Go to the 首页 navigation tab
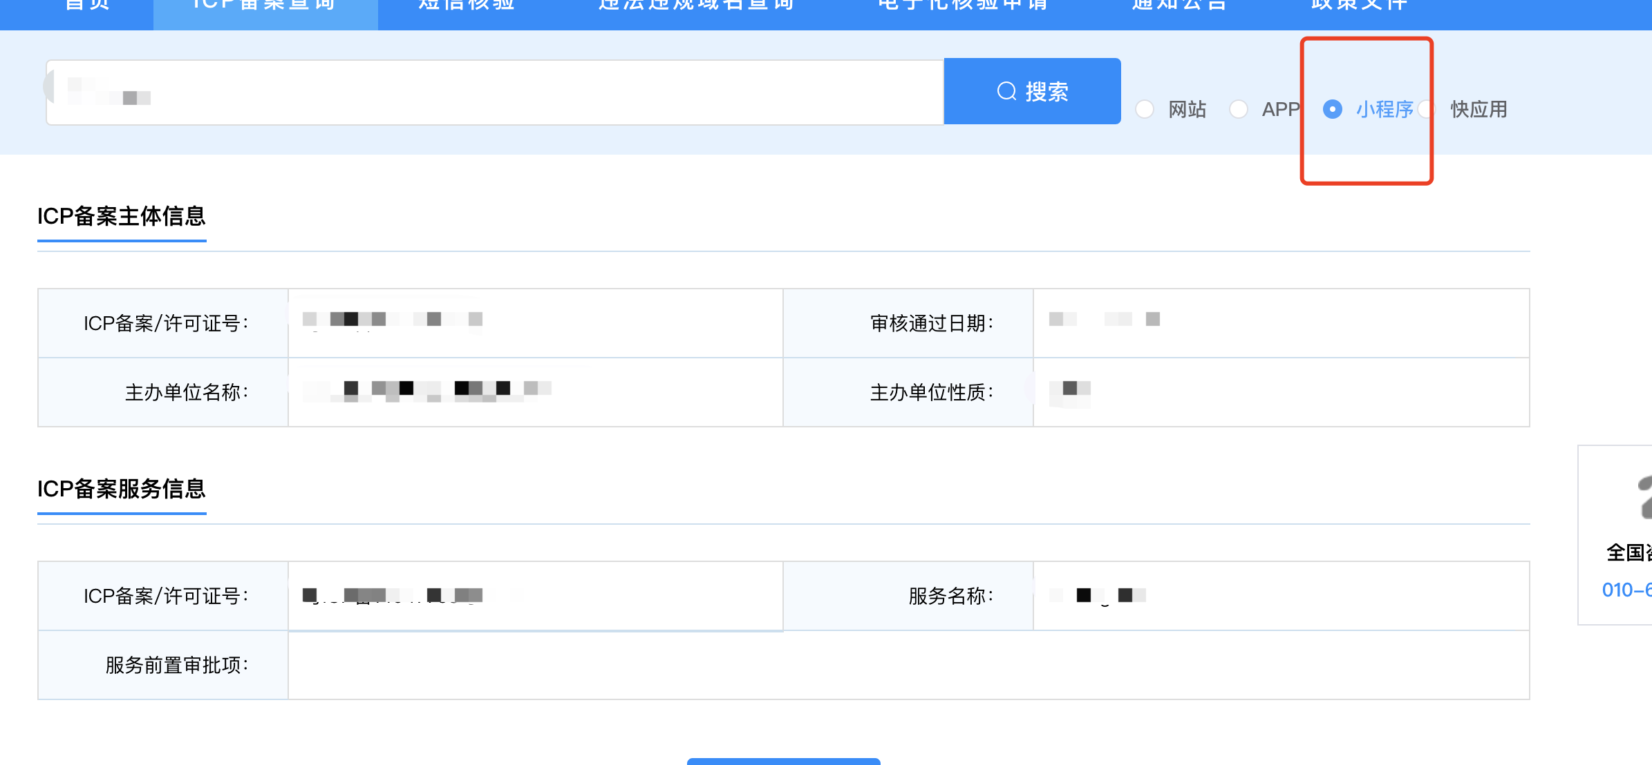Screen dimensions: 1652x765 point(87,6)
